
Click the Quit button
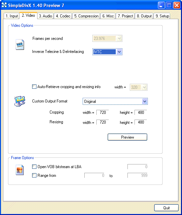pyautogui.click(x=166, y=208)
